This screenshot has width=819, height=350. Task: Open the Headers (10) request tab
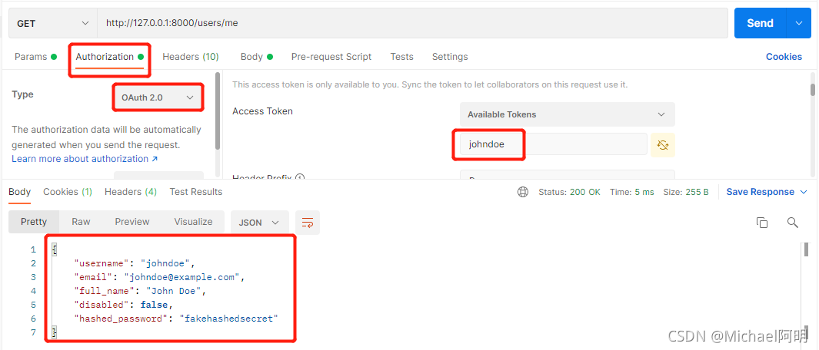click(191, 56)
